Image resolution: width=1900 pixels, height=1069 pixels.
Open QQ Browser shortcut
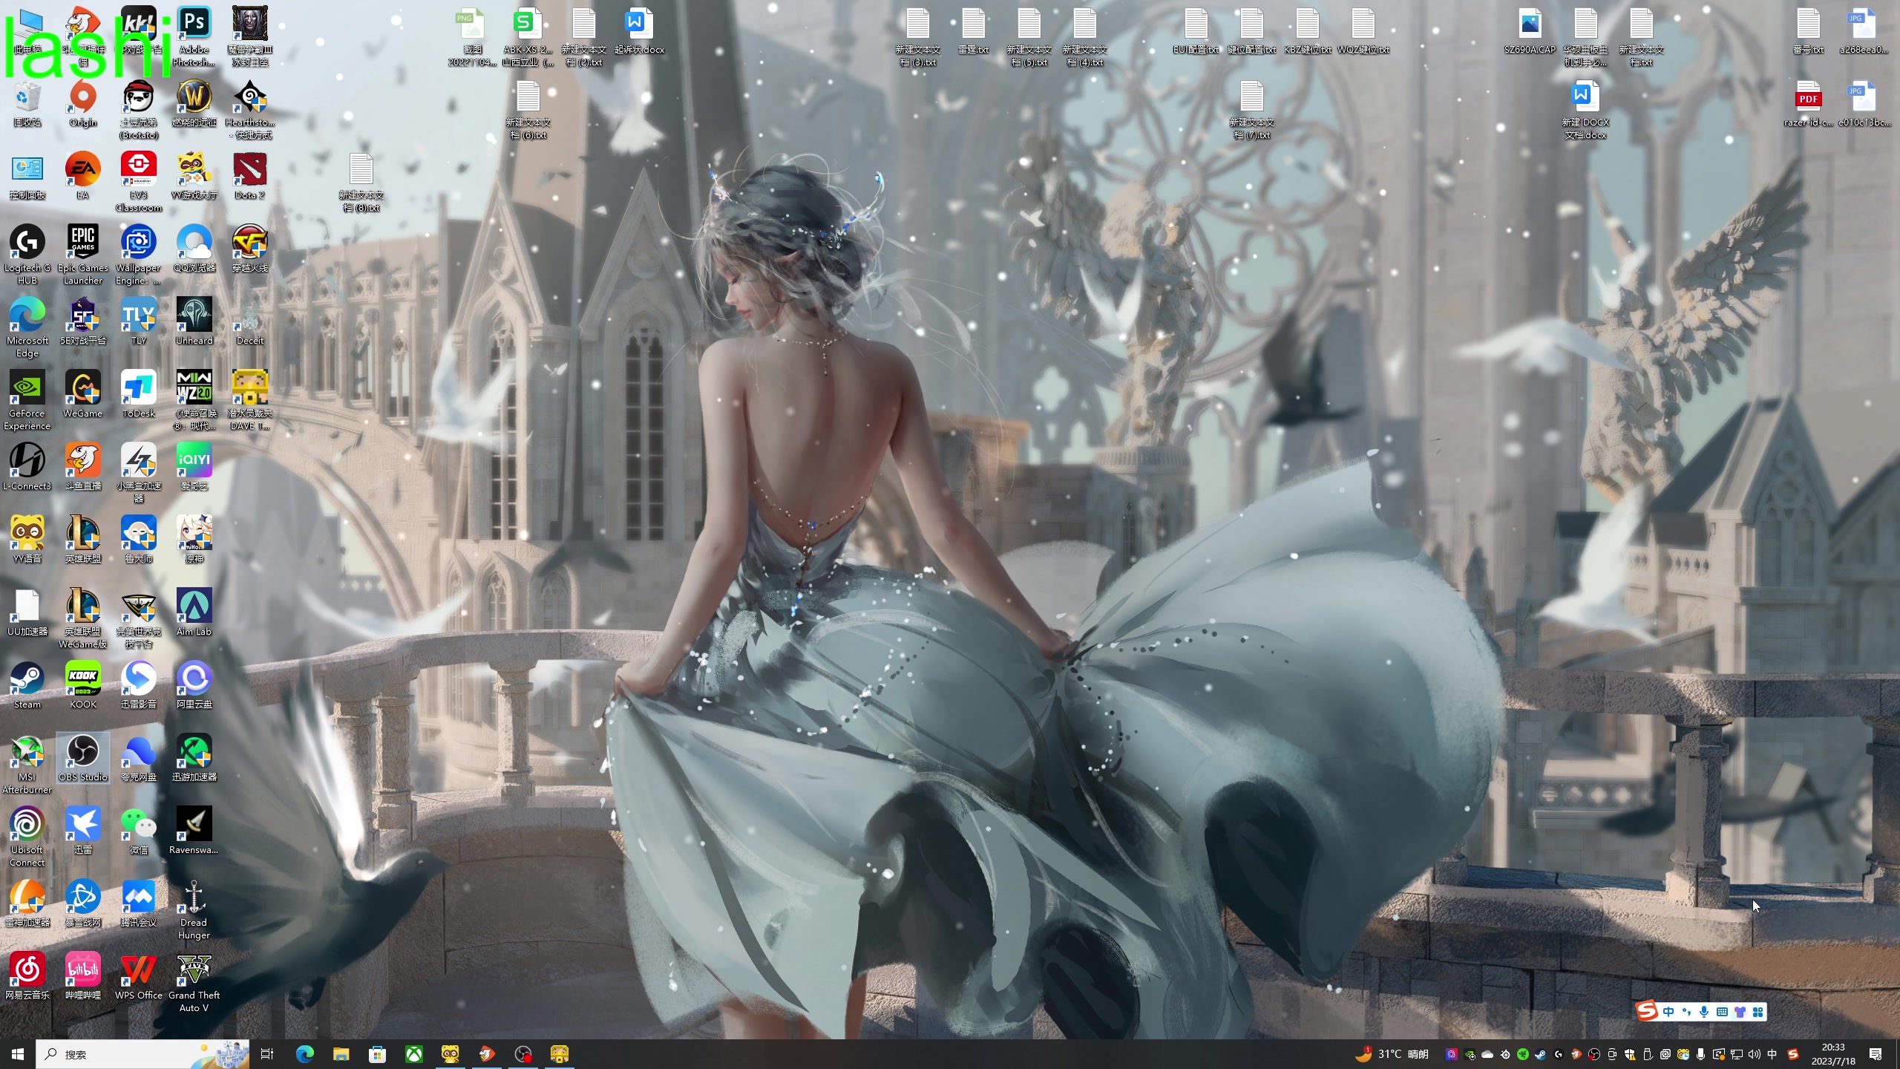(194, 249)
